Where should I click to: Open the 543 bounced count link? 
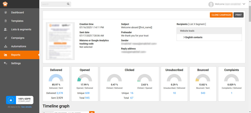[x=203, y=93]
